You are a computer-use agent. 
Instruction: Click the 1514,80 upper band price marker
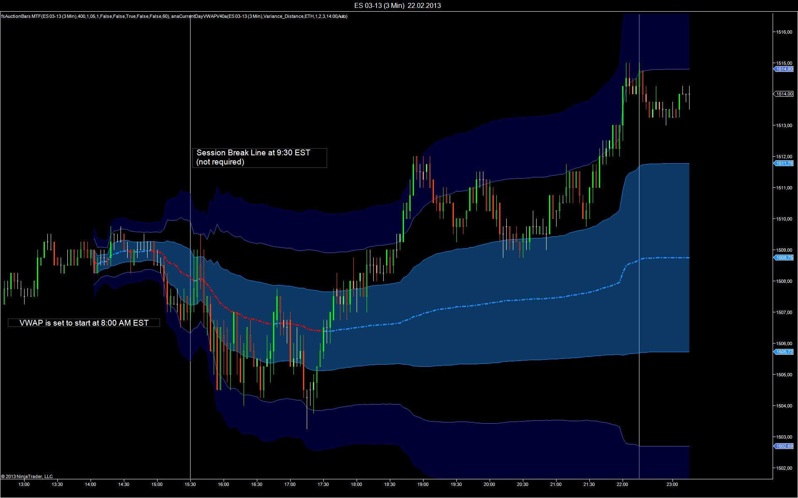(x=784, y=69)
